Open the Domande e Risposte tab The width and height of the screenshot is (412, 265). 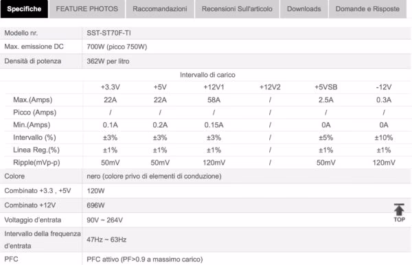(x=367, y=9)
